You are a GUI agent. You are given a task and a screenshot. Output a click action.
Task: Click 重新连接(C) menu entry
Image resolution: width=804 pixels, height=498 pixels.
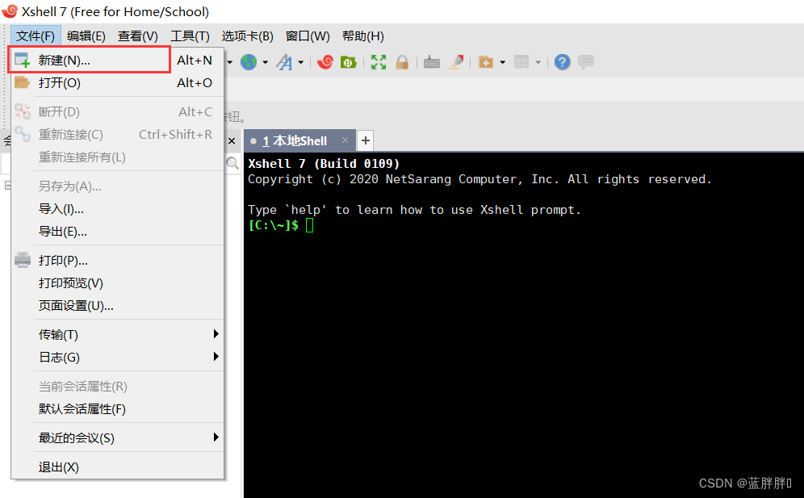[117, 134]
